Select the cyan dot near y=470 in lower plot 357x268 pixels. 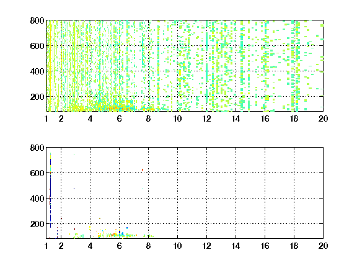coord(143,189)
